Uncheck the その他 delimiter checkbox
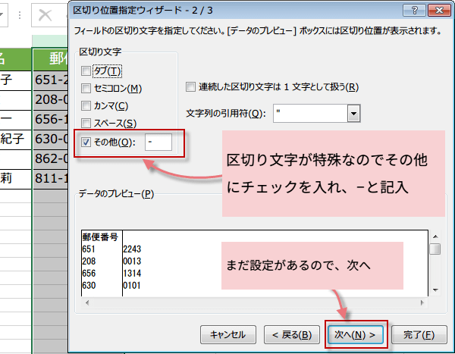 [x=86, y=142]
